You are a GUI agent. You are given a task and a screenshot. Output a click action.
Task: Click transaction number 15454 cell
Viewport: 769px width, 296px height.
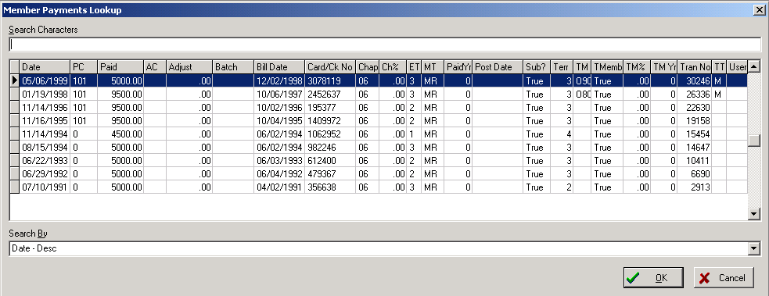point(695,134)
